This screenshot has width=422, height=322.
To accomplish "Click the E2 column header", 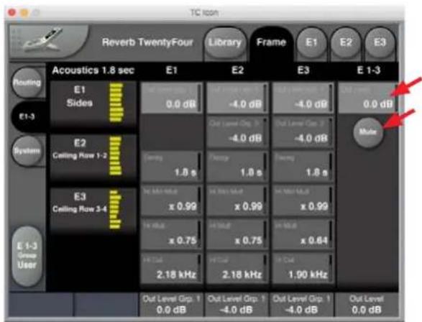I will click(x=237, y=70).
